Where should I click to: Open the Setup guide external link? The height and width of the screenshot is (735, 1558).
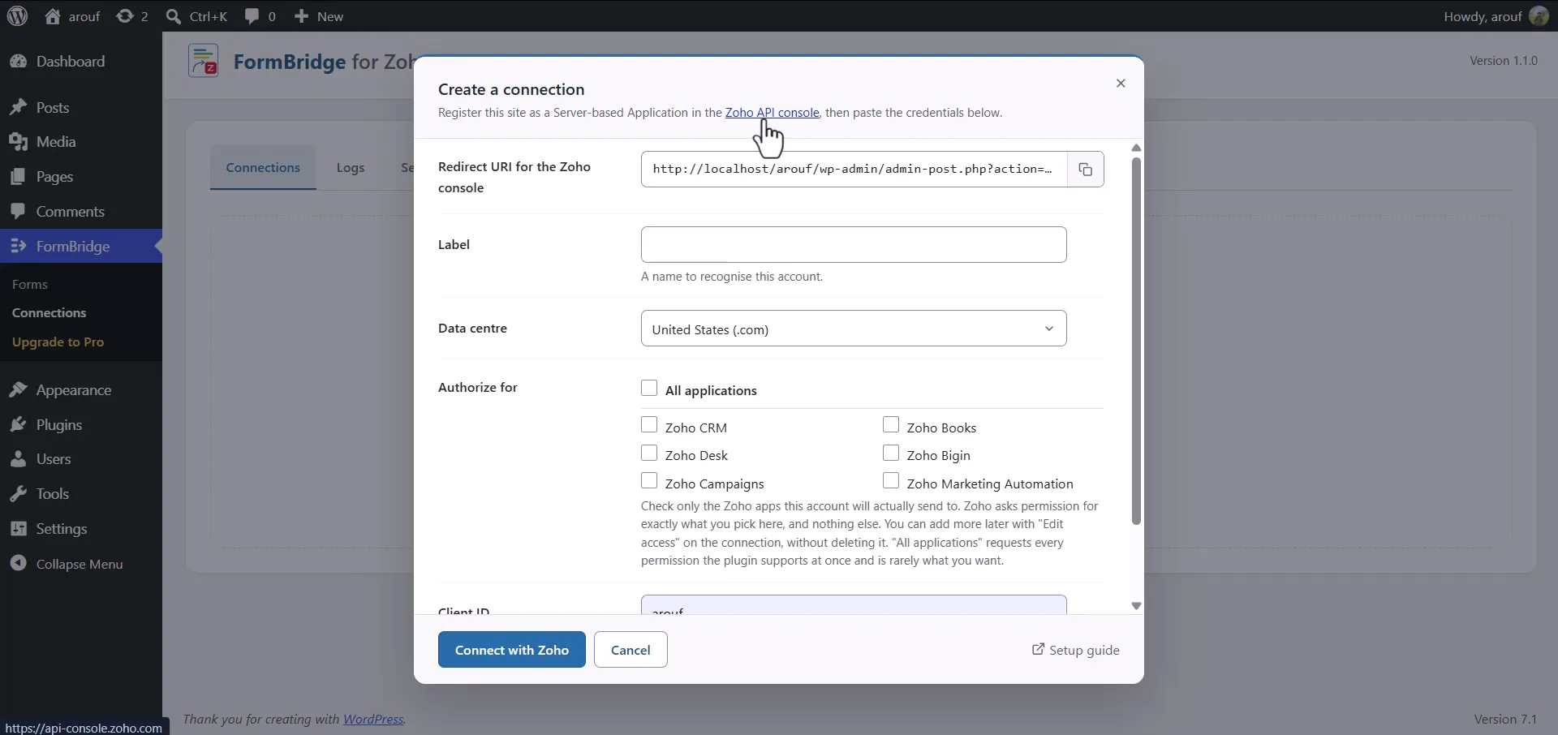[x=1075, y=650]
